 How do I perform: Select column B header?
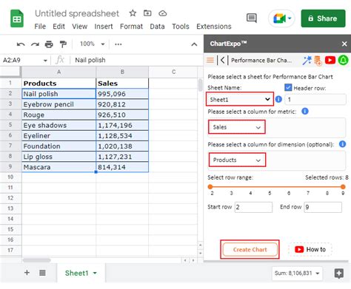point(122,72)
